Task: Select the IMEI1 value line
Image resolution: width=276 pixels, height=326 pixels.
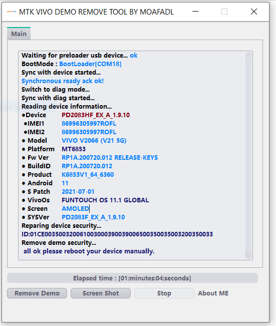Action: tap(89, 124)
